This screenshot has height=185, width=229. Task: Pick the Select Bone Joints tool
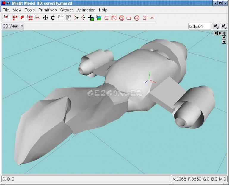(38, 18)
